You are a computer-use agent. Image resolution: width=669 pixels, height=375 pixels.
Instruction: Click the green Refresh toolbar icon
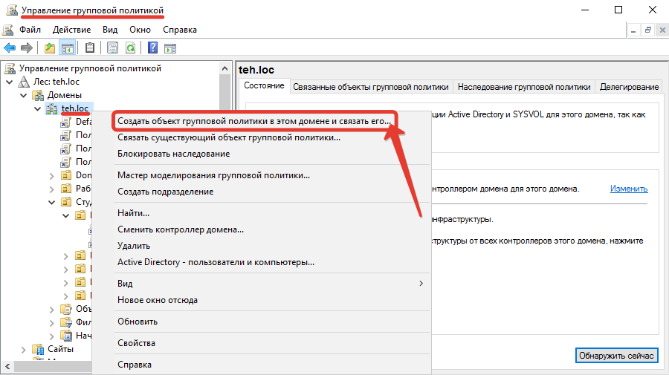pyautogui.click(x=130, y=48)
